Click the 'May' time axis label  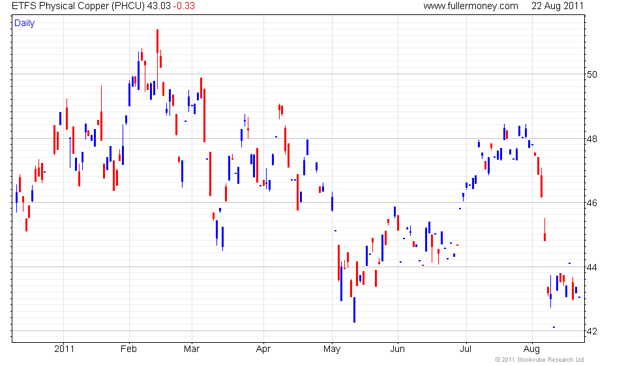pyautogui.click(x=332, y=349)
